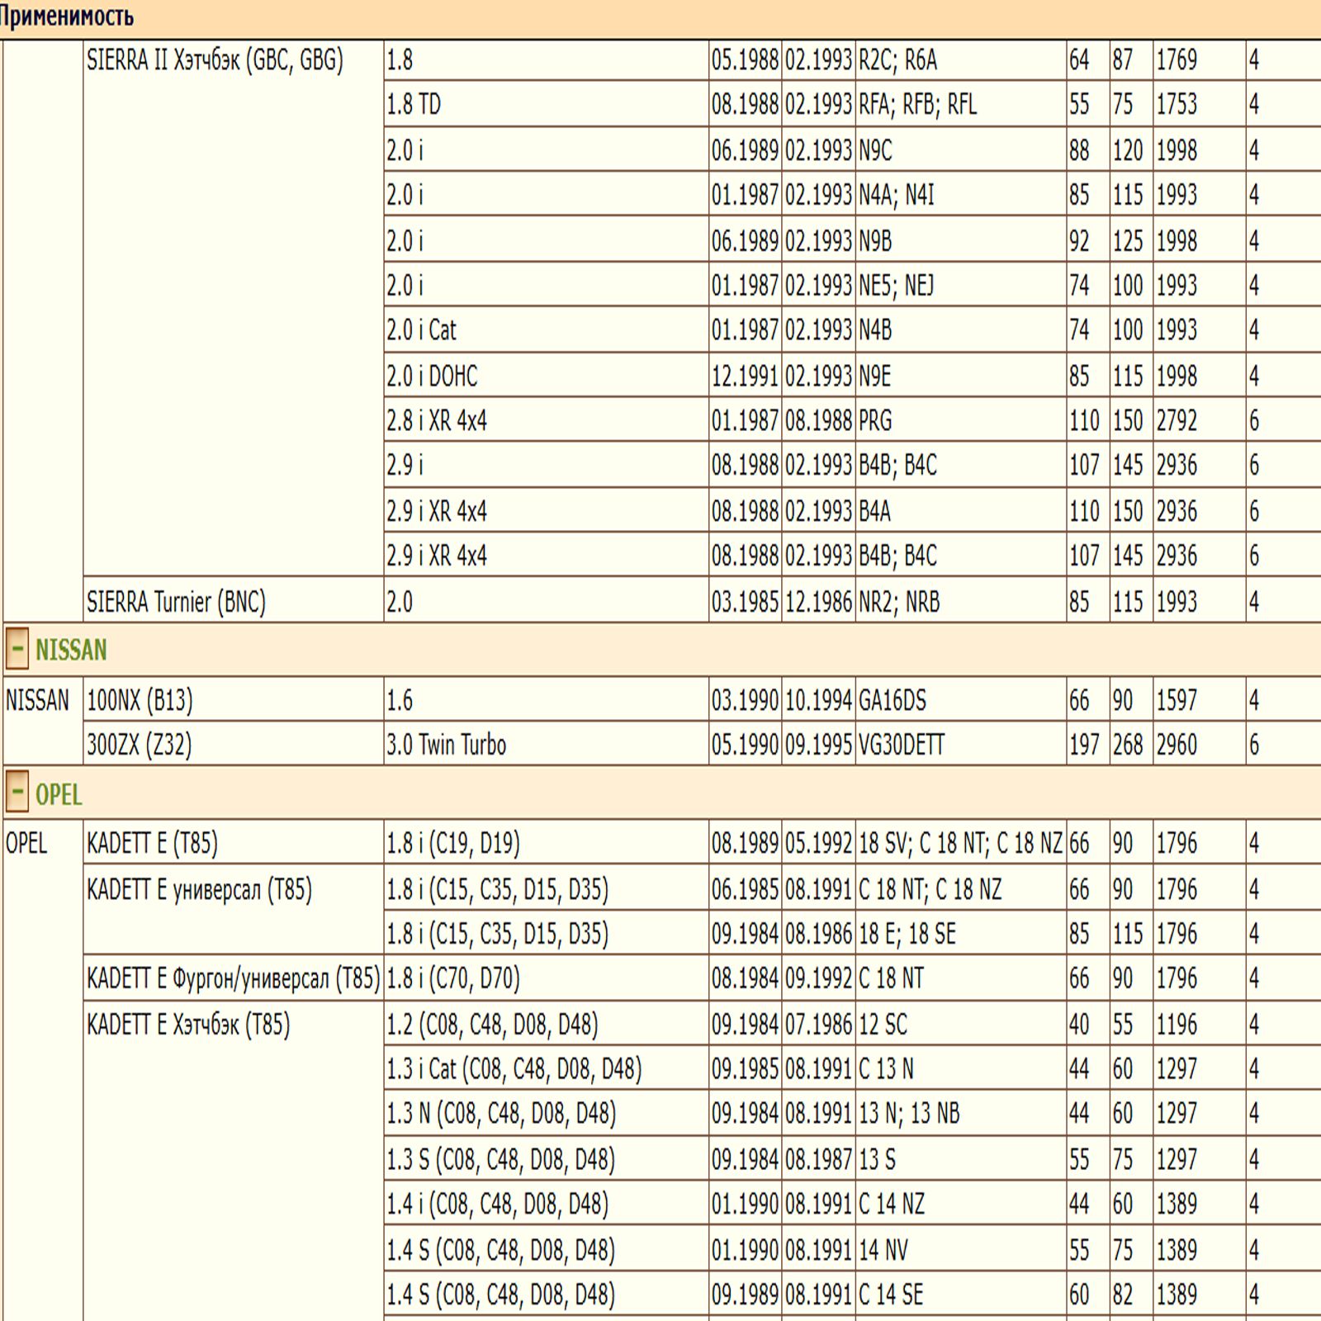Click the 2.0 i Cat modification cell

click(x=421, y=330)
